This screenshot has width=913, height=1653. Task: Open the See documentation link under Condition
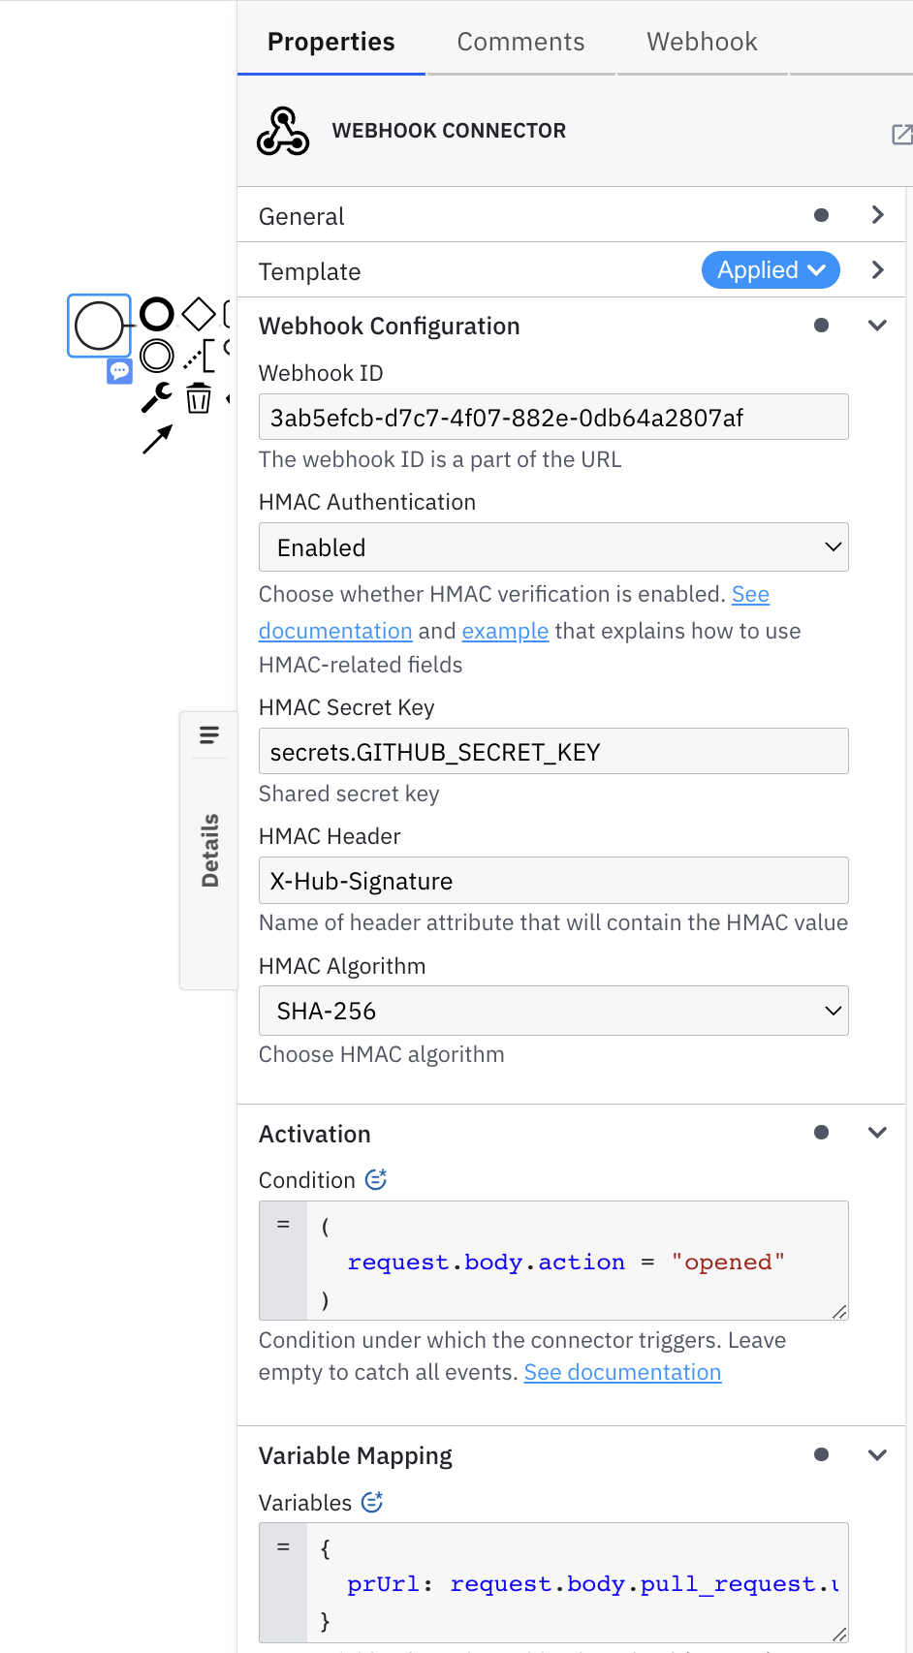point(622,1371)
